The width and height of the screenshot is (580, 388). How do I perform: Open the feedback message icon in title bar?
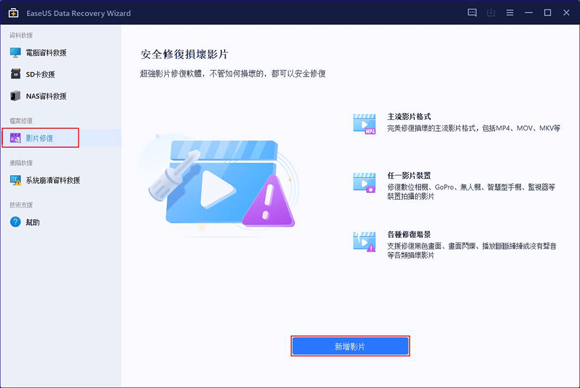coord(472,13)
